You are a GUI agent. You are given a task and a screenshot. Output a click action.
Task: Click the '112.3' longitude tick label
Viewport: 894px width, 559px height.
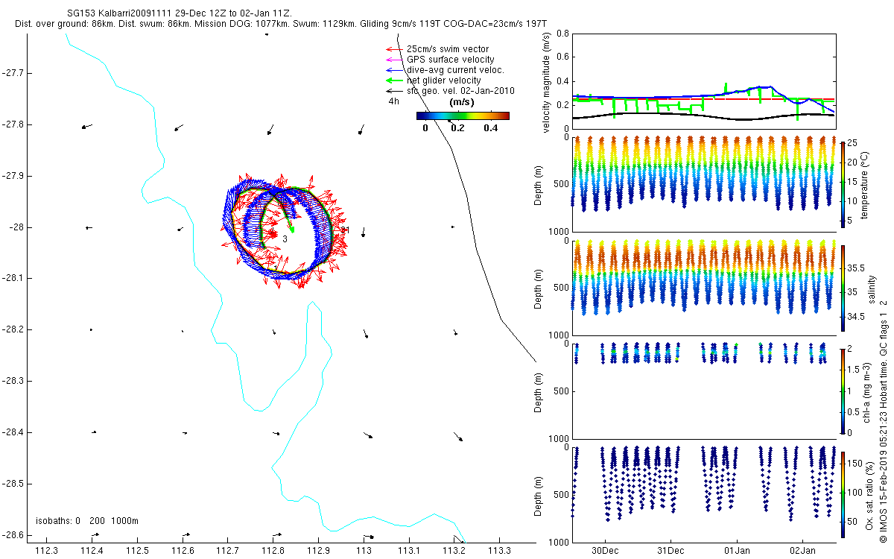pos(47,551)
